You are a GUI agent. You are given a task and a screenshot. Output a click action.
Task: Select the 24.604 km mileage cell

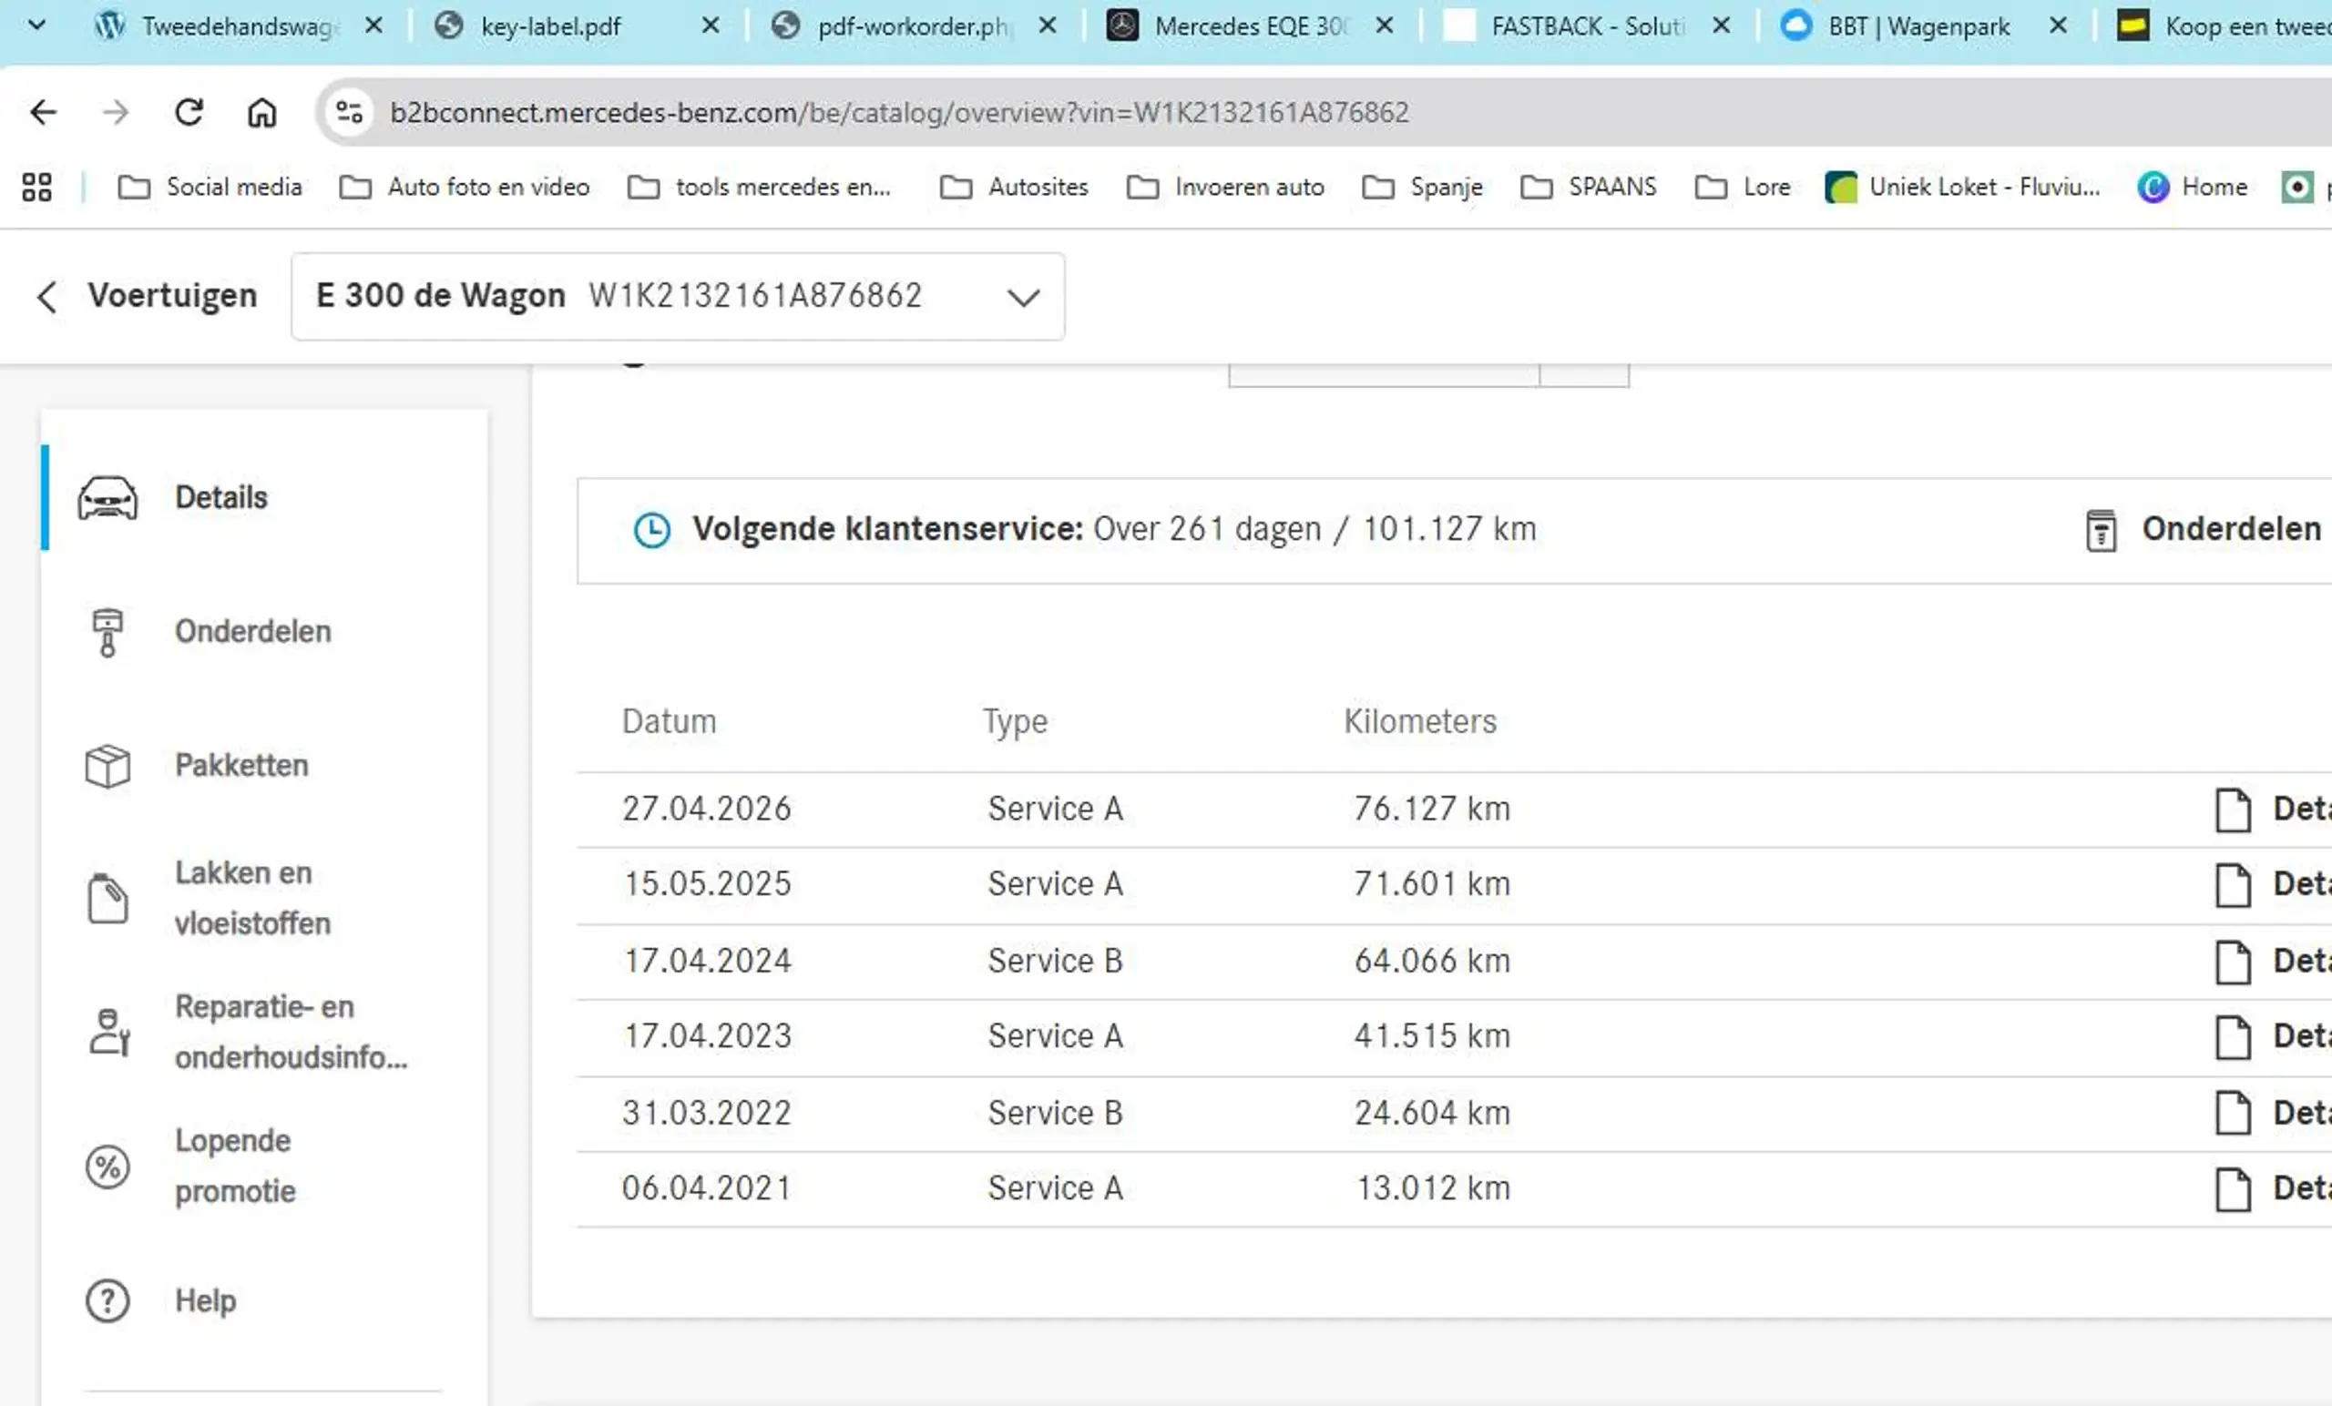pos(1432,1114)
